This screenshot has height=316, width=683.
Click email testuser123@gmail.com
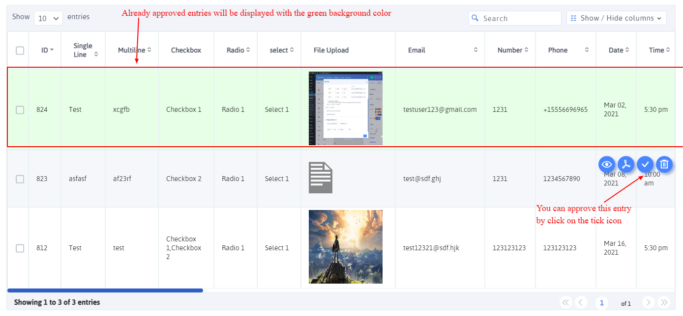pyautogui.click(x=440, y=109)
